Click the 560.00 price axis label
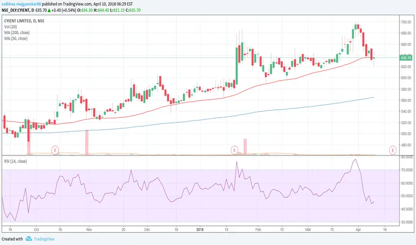416x245 pixels. pyautogui.click(x=406, y=100)
